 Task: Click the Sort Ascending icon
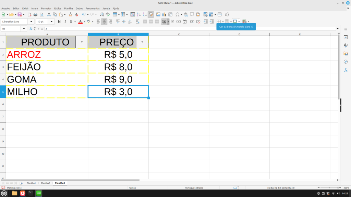point(139,15)
